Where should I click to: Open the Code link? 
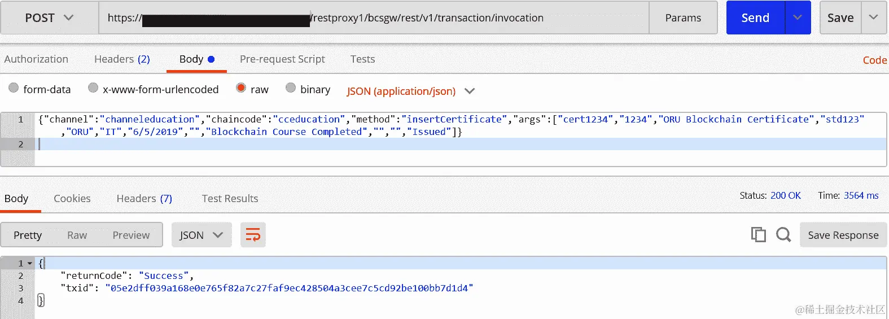(x=875, y=60)
